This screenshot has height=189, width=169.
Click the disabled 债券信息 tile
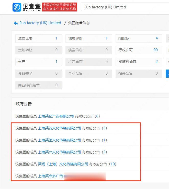[89, 50]
